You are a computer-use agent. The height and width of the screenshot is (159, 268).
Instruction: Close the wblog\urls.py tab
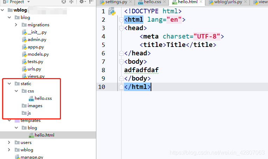tap(246, 2)
